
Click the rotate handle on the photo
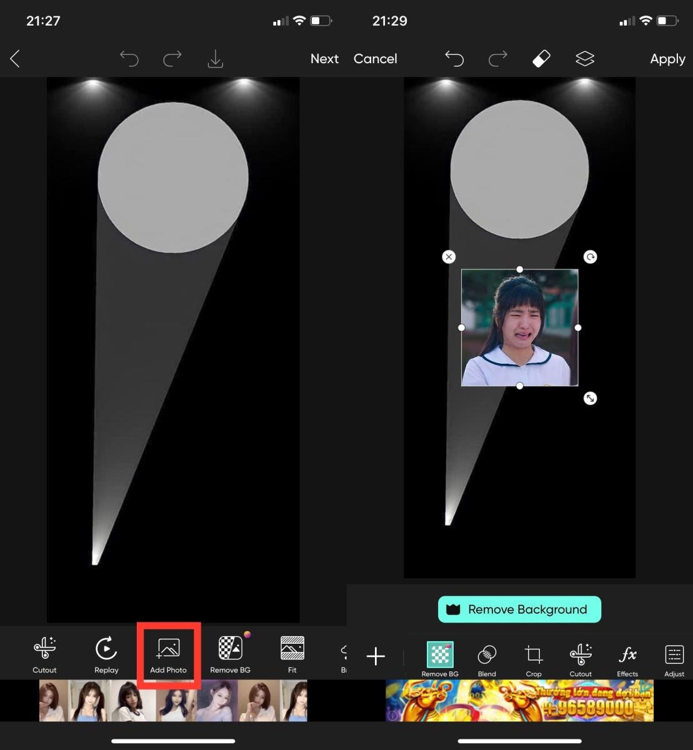click(x=590, y=257)
